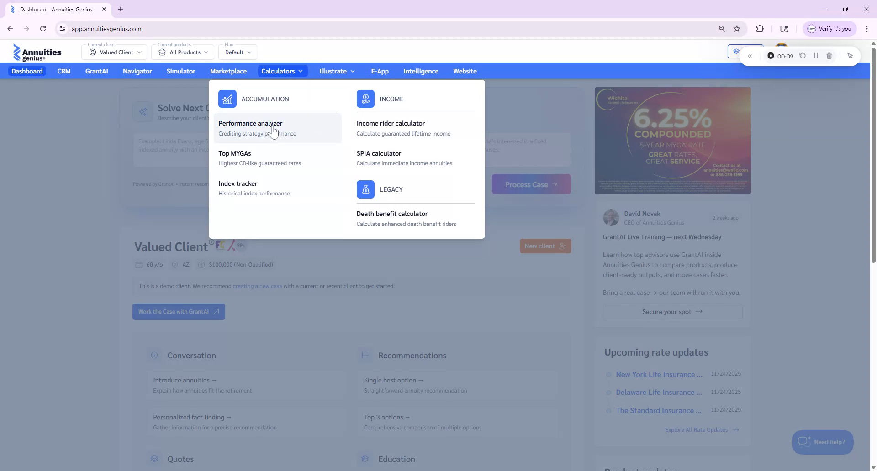This screenshot has width=877, height=471.
Task: Collapse the recording toolbar with the double chevron
Action: (x=750, y=56)
